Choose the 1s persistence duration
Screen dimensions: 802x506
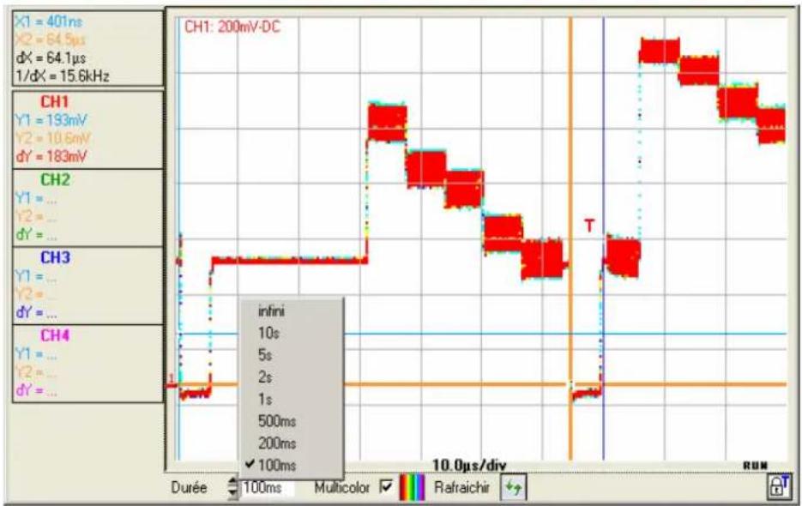pos(265,399)
